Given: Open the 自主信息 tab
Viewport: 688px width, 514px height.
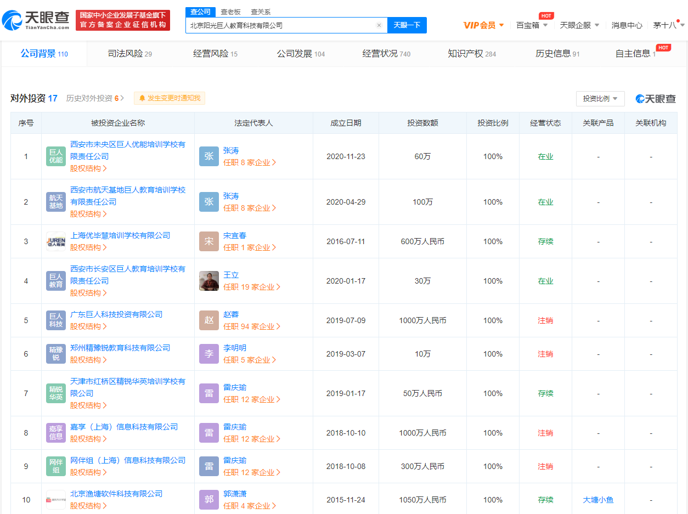Looking at the screenshot, I should pos(635,54).
